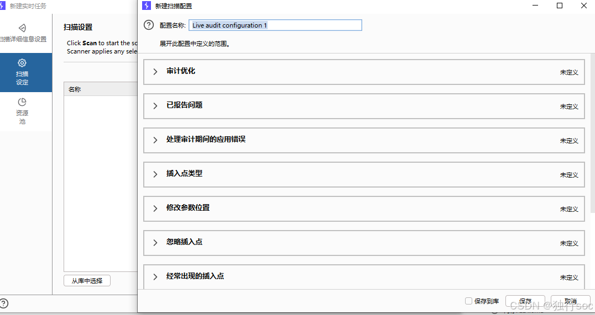The height and width of the screenshot is (315, 595).
Task: Click the 审计优化 heading text
Action: (x=181, y=71)
